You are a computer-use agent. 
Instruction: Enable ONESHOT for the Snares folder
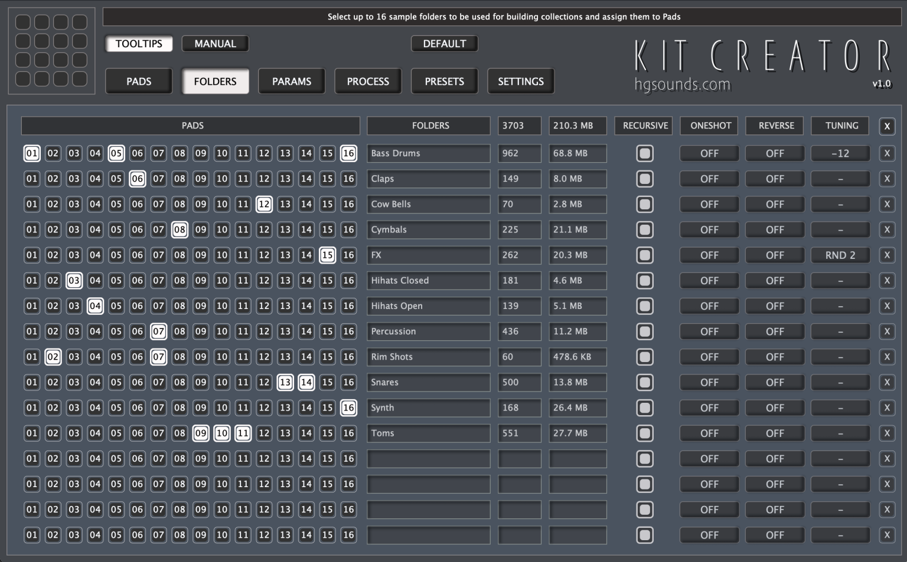(709, 382)
